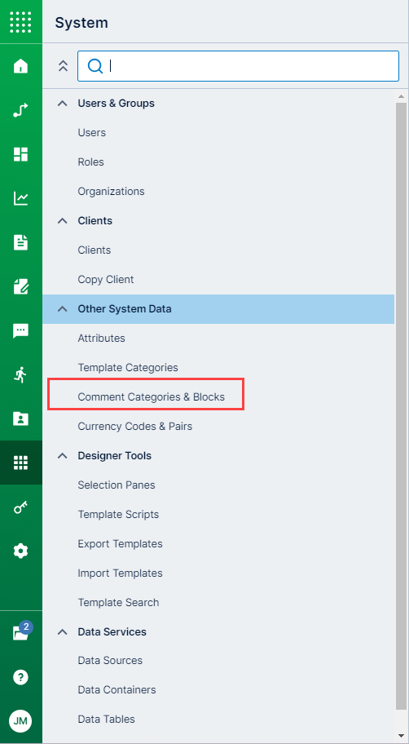
Task: Collapse the Users & Groups section
Action: tap(62, 103)
